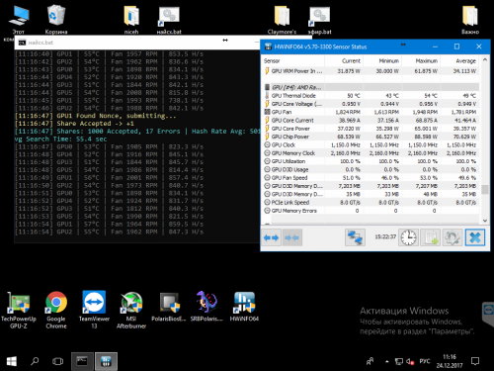Open taskbar search magnifier
Screen dimensions: 494x371
[x=35, y=361]
